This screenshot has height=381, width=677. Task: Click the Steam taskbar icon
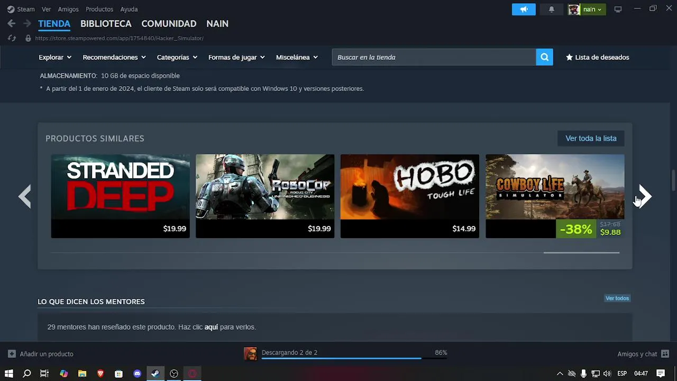155,374
